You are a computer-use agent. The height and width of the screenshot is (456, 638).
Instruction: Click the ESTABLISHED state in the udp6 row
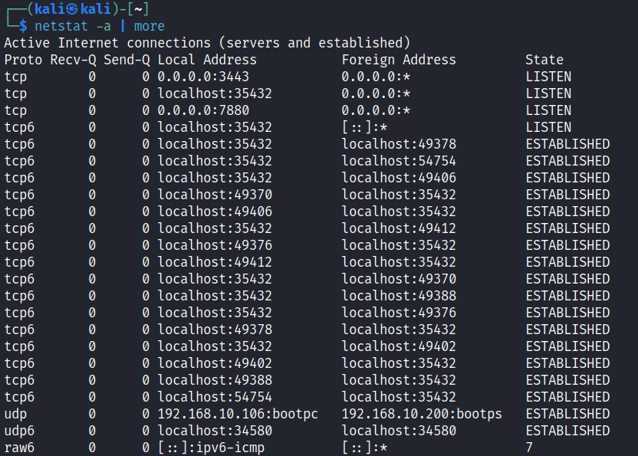coord(567,431)
